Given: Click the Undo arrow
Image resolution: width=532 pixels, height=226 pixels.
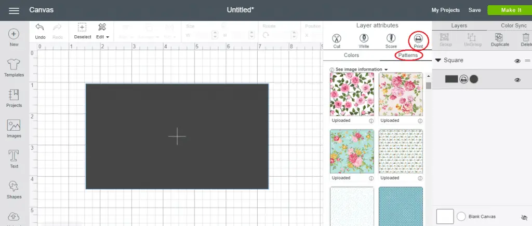Looking at the screenshot, I should 39,27.
